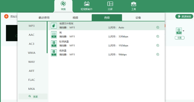
Task: Click the 高速转换 high-speed conversion button
Action: [184, 16]
